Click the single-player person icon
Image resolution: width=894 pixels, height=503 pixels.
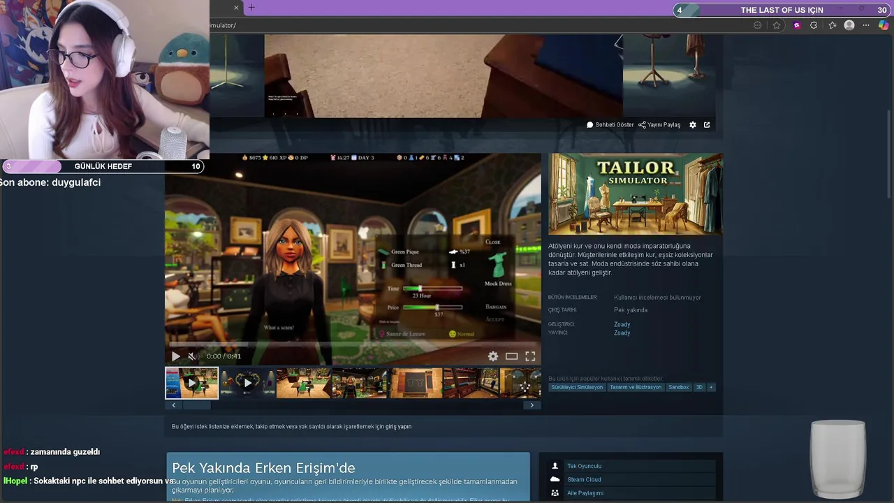[x=555, y=466]
